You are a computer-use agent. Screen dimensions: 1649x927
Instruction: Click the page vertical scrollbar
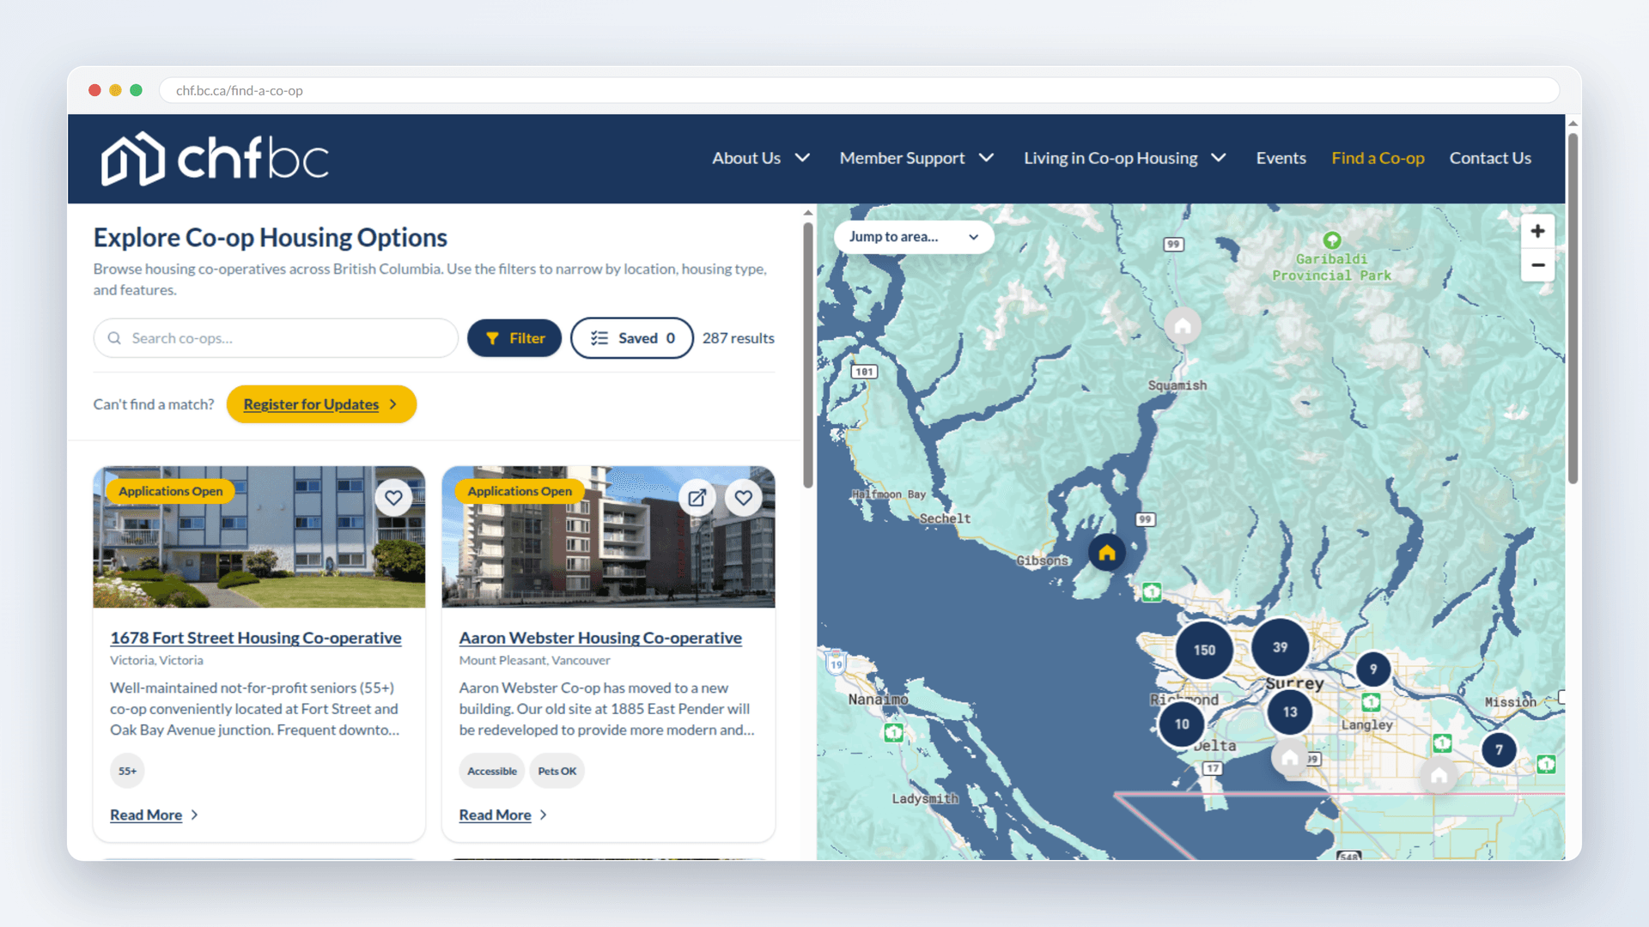click(1573, 307)
